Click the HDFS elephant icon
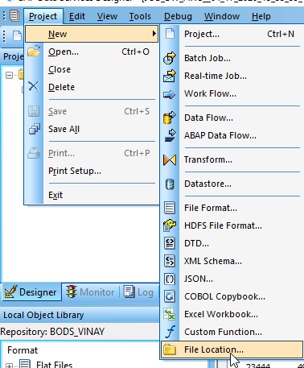 (x=170, y=225)
